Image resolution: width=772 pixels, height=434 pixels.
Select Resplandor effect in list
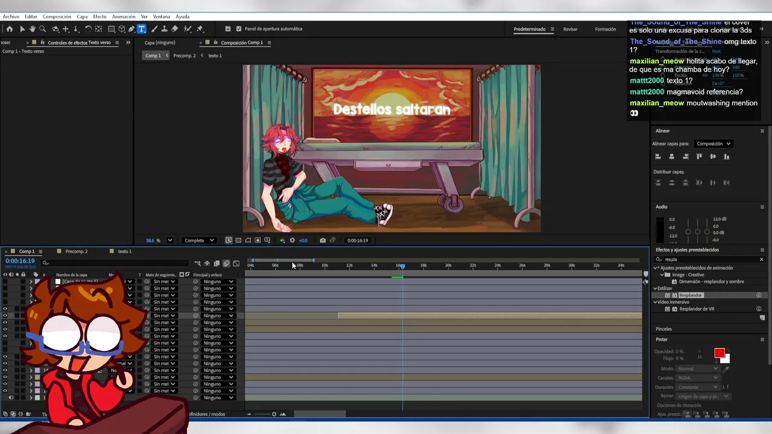691,295
